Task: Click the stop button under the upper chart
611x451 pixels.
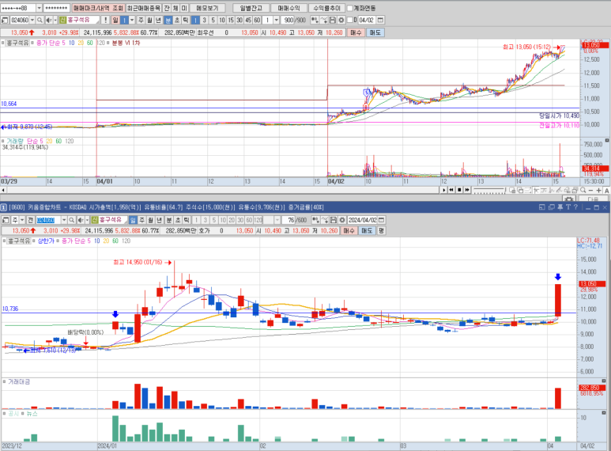Action: 459,190
